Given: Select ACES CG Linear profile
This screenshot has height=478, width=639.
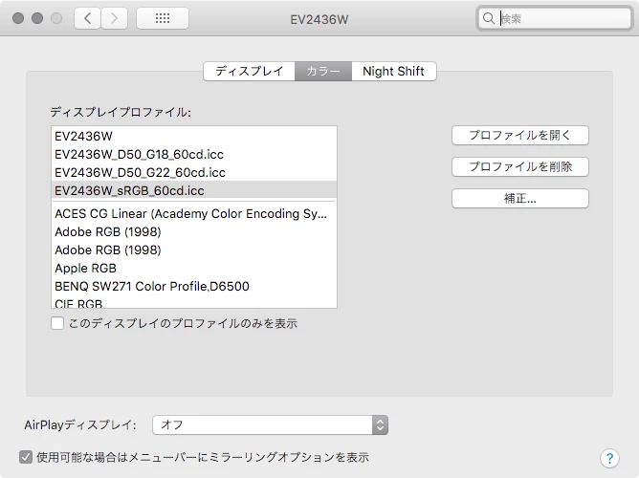Looking at the screenshot, I should pyautogui.click(x=194, y=214).
